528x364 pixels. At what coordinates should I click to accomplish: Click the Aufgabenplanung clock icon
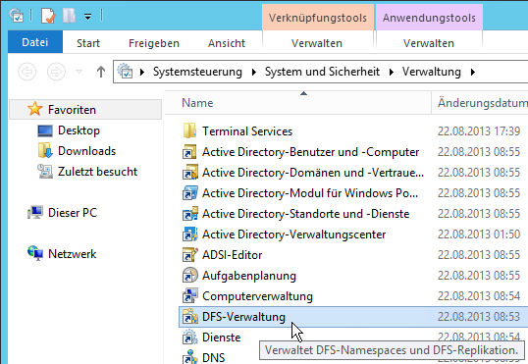[190, 276]
